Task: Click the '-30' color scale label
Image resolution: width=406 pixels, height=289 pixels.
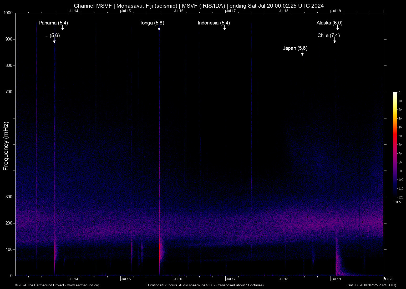Action: coord(399,119)
